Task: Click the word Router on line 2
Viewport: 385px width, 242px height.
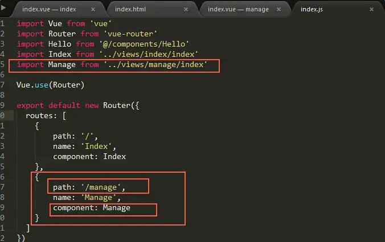Action: click(62, 34)
